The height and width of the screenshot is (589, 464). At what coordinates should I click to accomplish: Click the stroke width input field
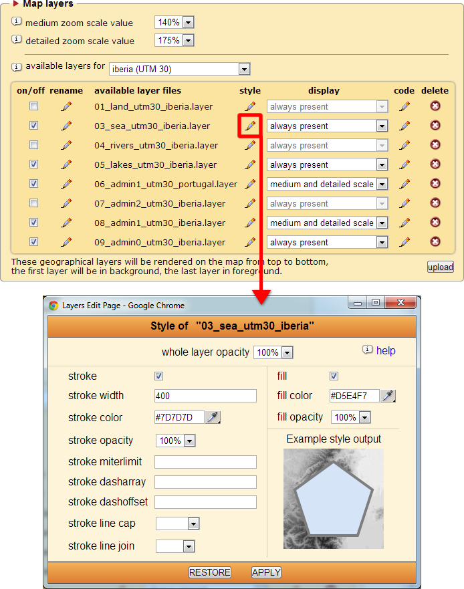[205, 396]
